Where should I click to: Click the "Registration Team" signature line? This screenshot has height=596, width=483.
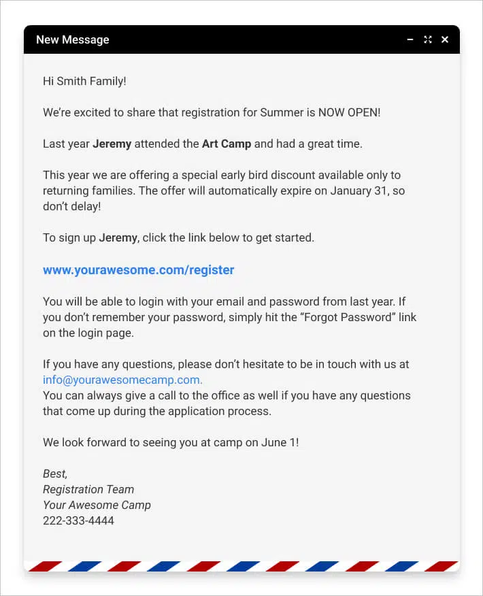(88, 489)
